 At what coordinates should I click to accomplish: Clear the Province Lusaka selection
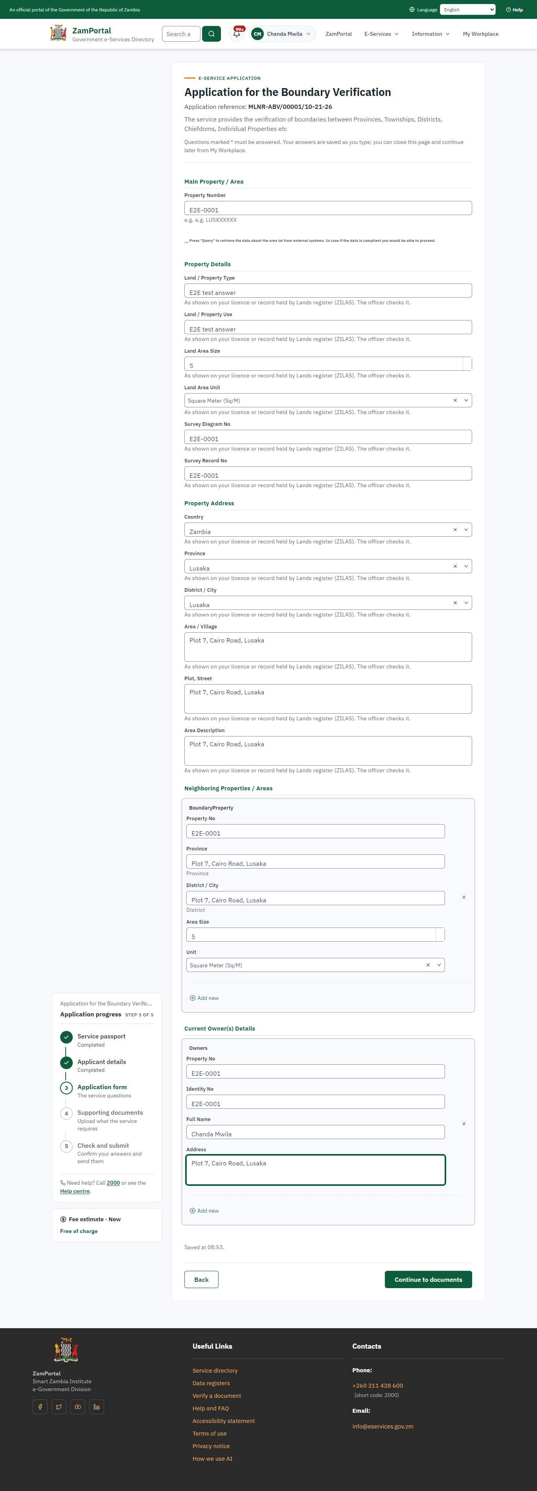[x=455, y=565]
